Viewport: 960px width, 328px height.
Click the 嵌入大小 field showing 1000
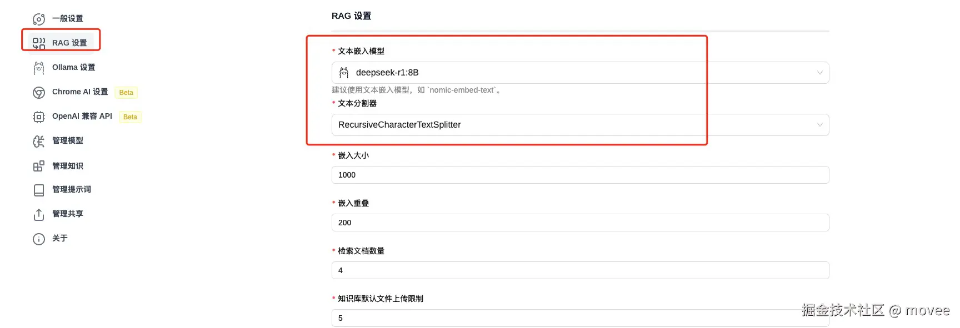(580, 175)
